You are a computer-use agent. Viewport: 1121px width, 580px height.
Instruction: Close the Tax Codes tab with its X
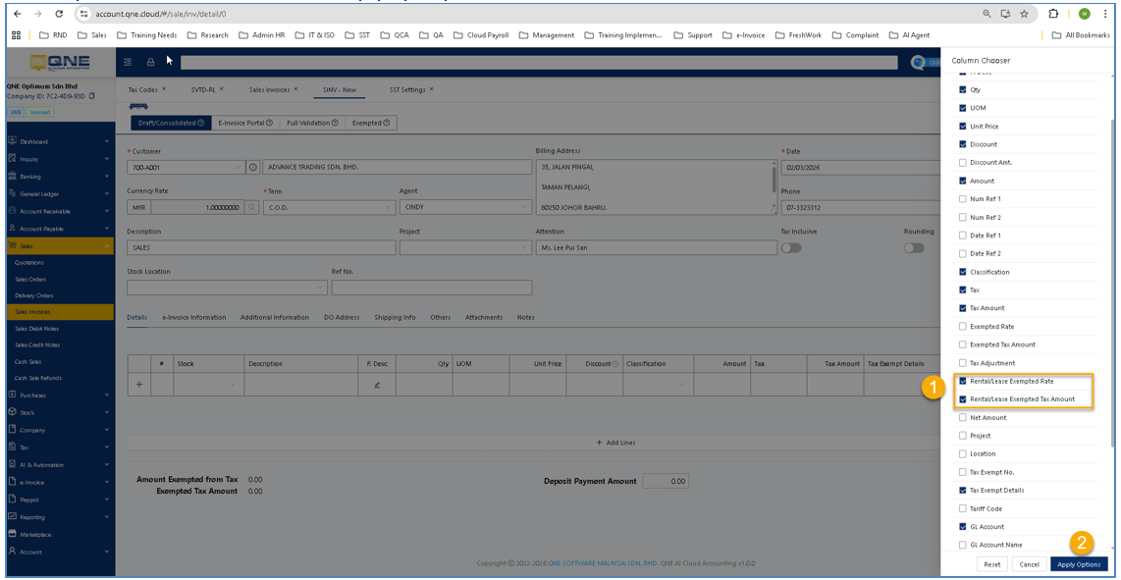(x=164, y=89)
